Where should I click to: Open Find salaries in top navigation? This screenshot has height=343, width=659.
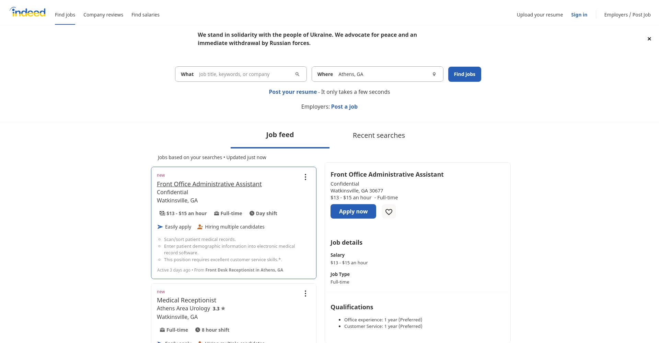coord(146,15)
